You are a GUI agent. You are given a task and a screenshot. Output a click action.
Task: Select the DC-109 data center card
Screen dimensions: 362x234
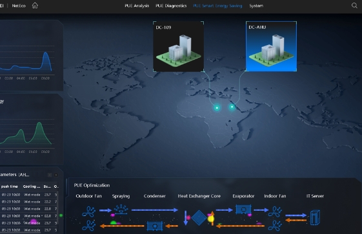(x=179, y=46)
